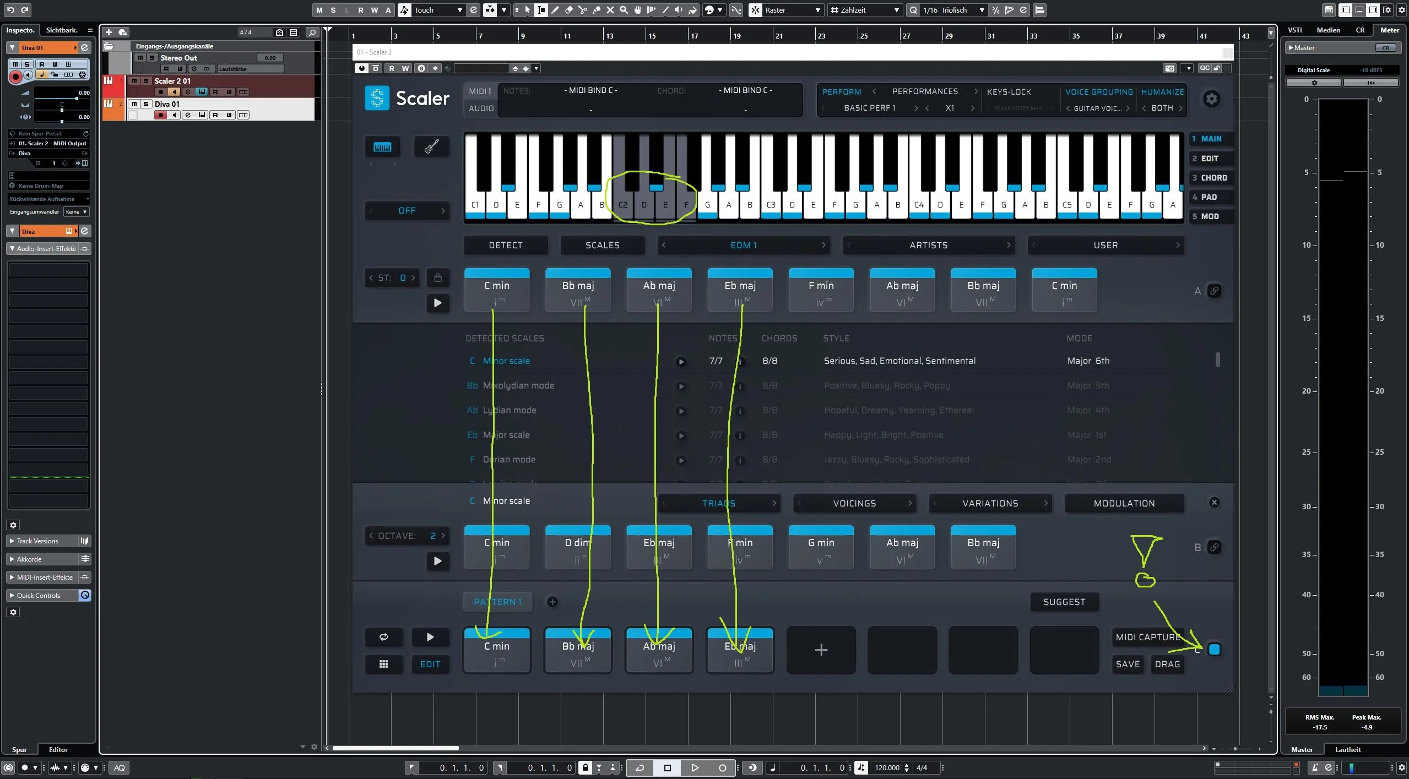Switch to guitar fretboard view in Scaler
Screen dimensions: 1409x779
click(431, 147)
